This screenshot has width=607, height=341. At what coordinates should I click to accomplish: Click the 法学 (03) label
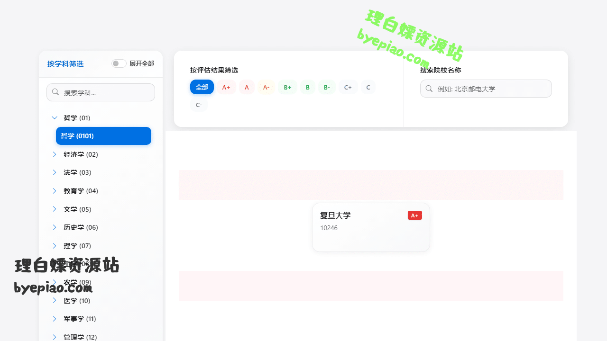77,172
